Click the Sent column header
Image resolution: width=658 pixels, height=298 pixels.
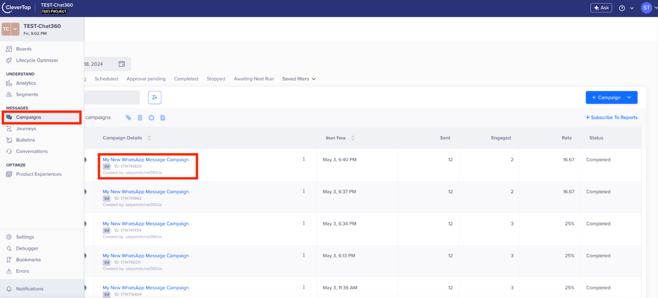tap(445, 138)
